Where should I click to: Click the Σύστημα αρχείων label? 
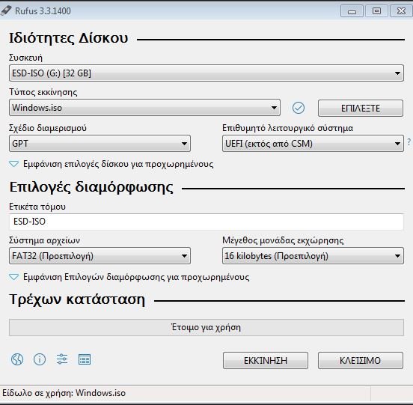click(44, 240)
